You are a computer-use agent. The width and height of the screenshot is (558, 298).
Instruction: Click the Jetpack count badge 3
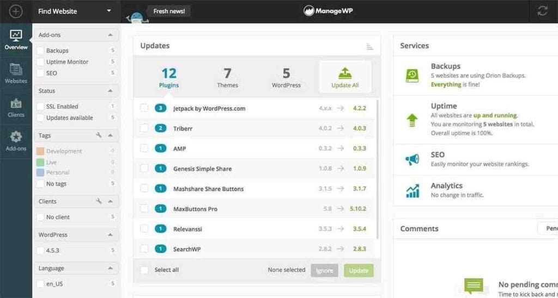(x=161, y=108)
